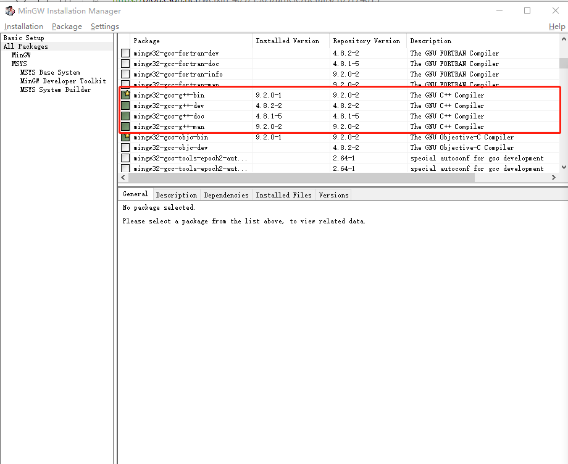Click horizontal scrollbar right arrow
Image resolution: width=568 pixels, height=464 pixels.
554,177
